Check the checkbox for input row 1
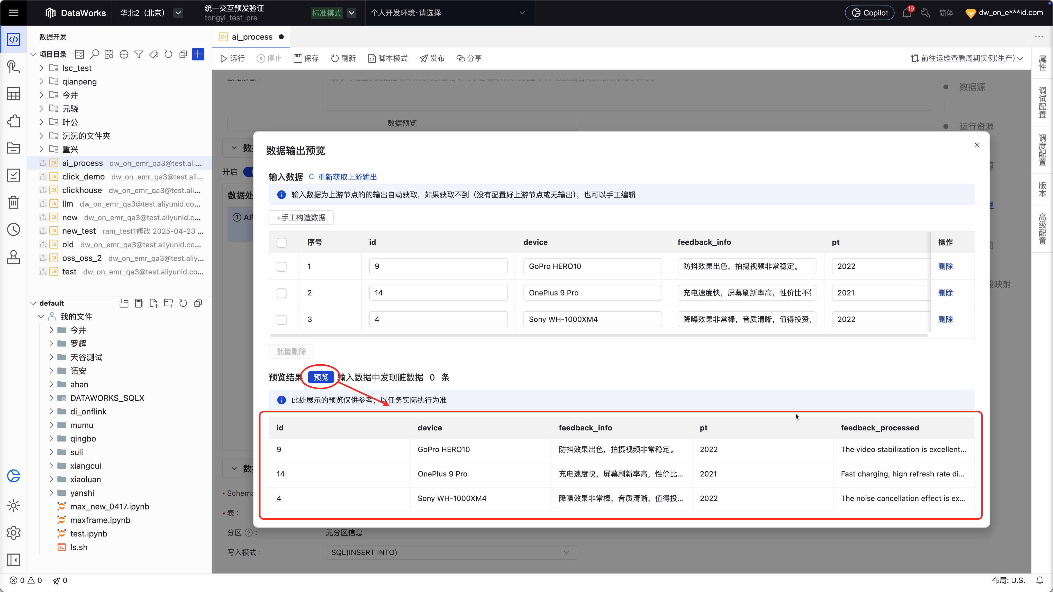The image size is (1053, 592). [x=281, y=266]
